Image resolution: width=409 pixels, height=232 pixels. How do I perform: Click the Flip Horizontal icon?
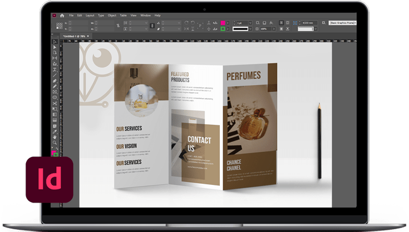(x=186, y=29)
